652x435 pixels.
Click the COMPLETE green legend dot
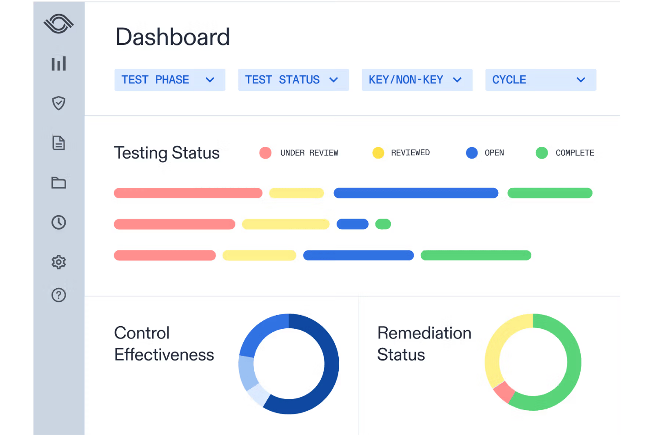click(542, 153)
